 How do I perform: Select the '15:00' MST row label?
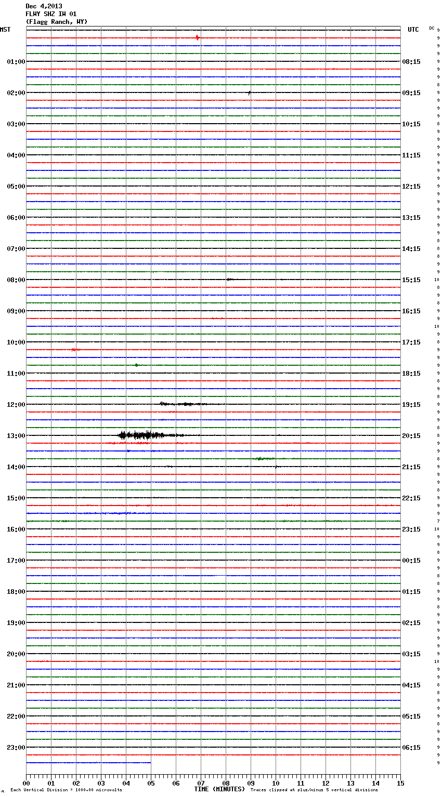pyautogui.click(x=16, y=498)
